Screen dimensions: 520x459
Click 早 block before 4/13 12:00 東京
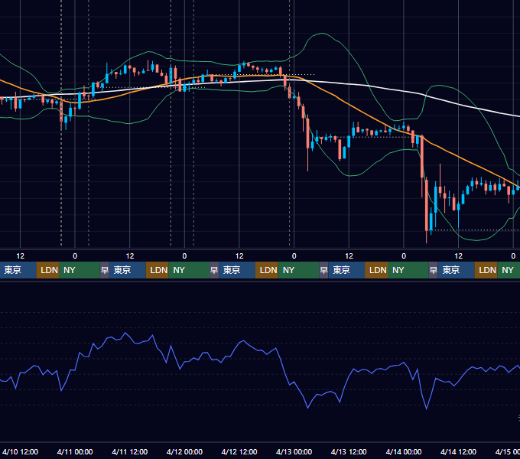[323, 270]
